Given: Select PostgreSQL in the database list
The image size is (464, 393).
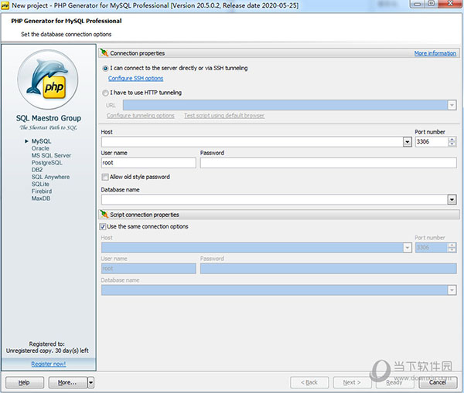Looking at the screenshot, I should click(46, 162).
